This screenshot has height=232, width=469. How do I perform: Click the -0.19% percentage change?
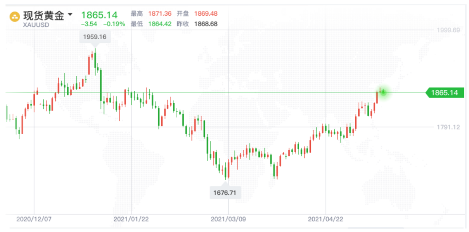[x=114, y=24]
